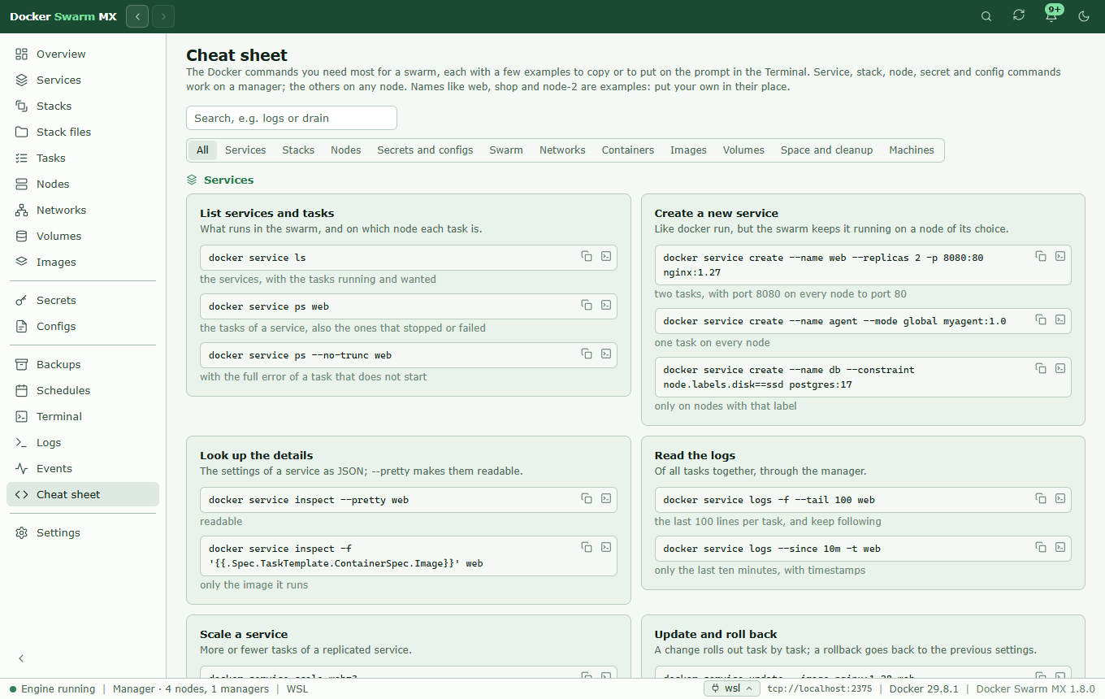Screen dimensions: 1105x699
Task: Select the Machines filter tab
Action: (912, 150)
